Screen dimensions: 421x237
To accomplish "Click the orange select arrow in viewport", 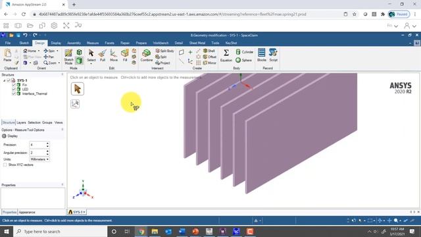I will (78, 89).
